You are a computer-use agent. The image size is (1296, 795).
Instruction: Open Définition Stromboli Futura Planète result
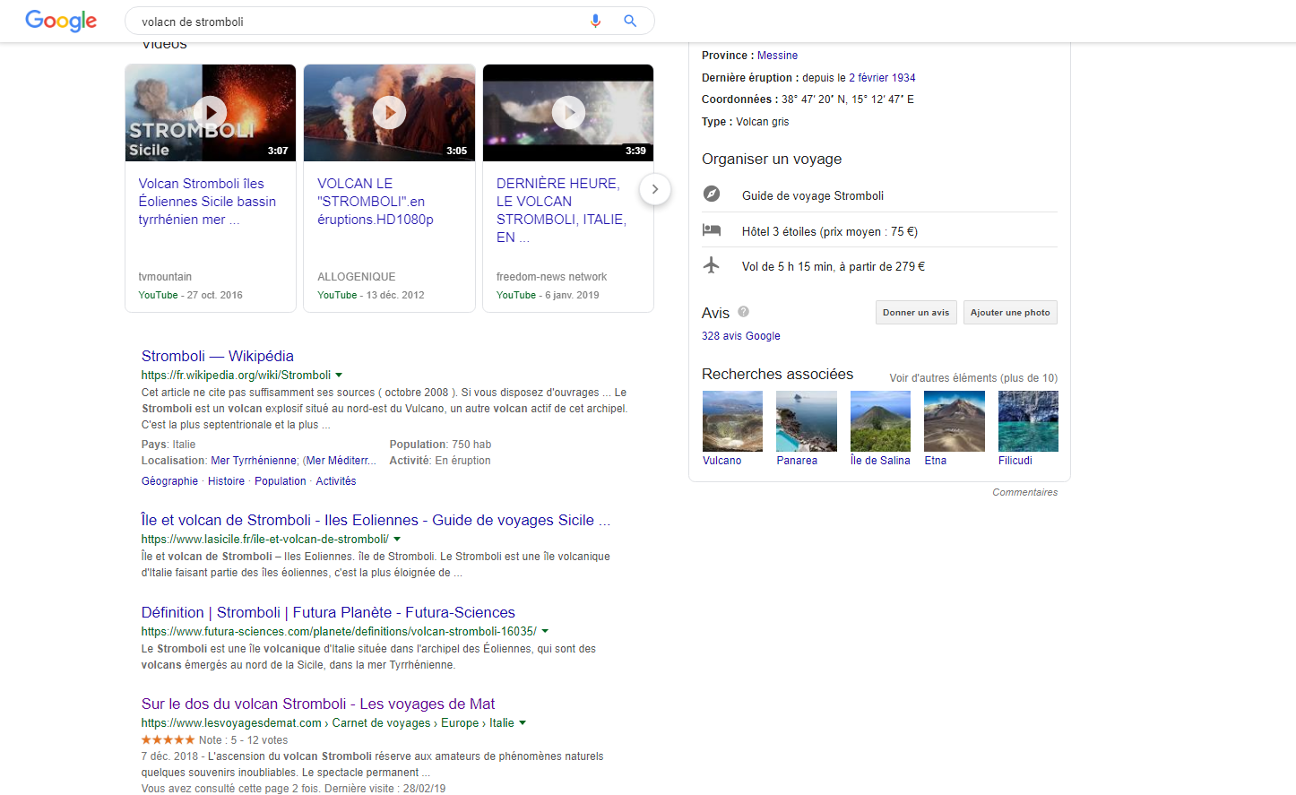click(328, 612)
